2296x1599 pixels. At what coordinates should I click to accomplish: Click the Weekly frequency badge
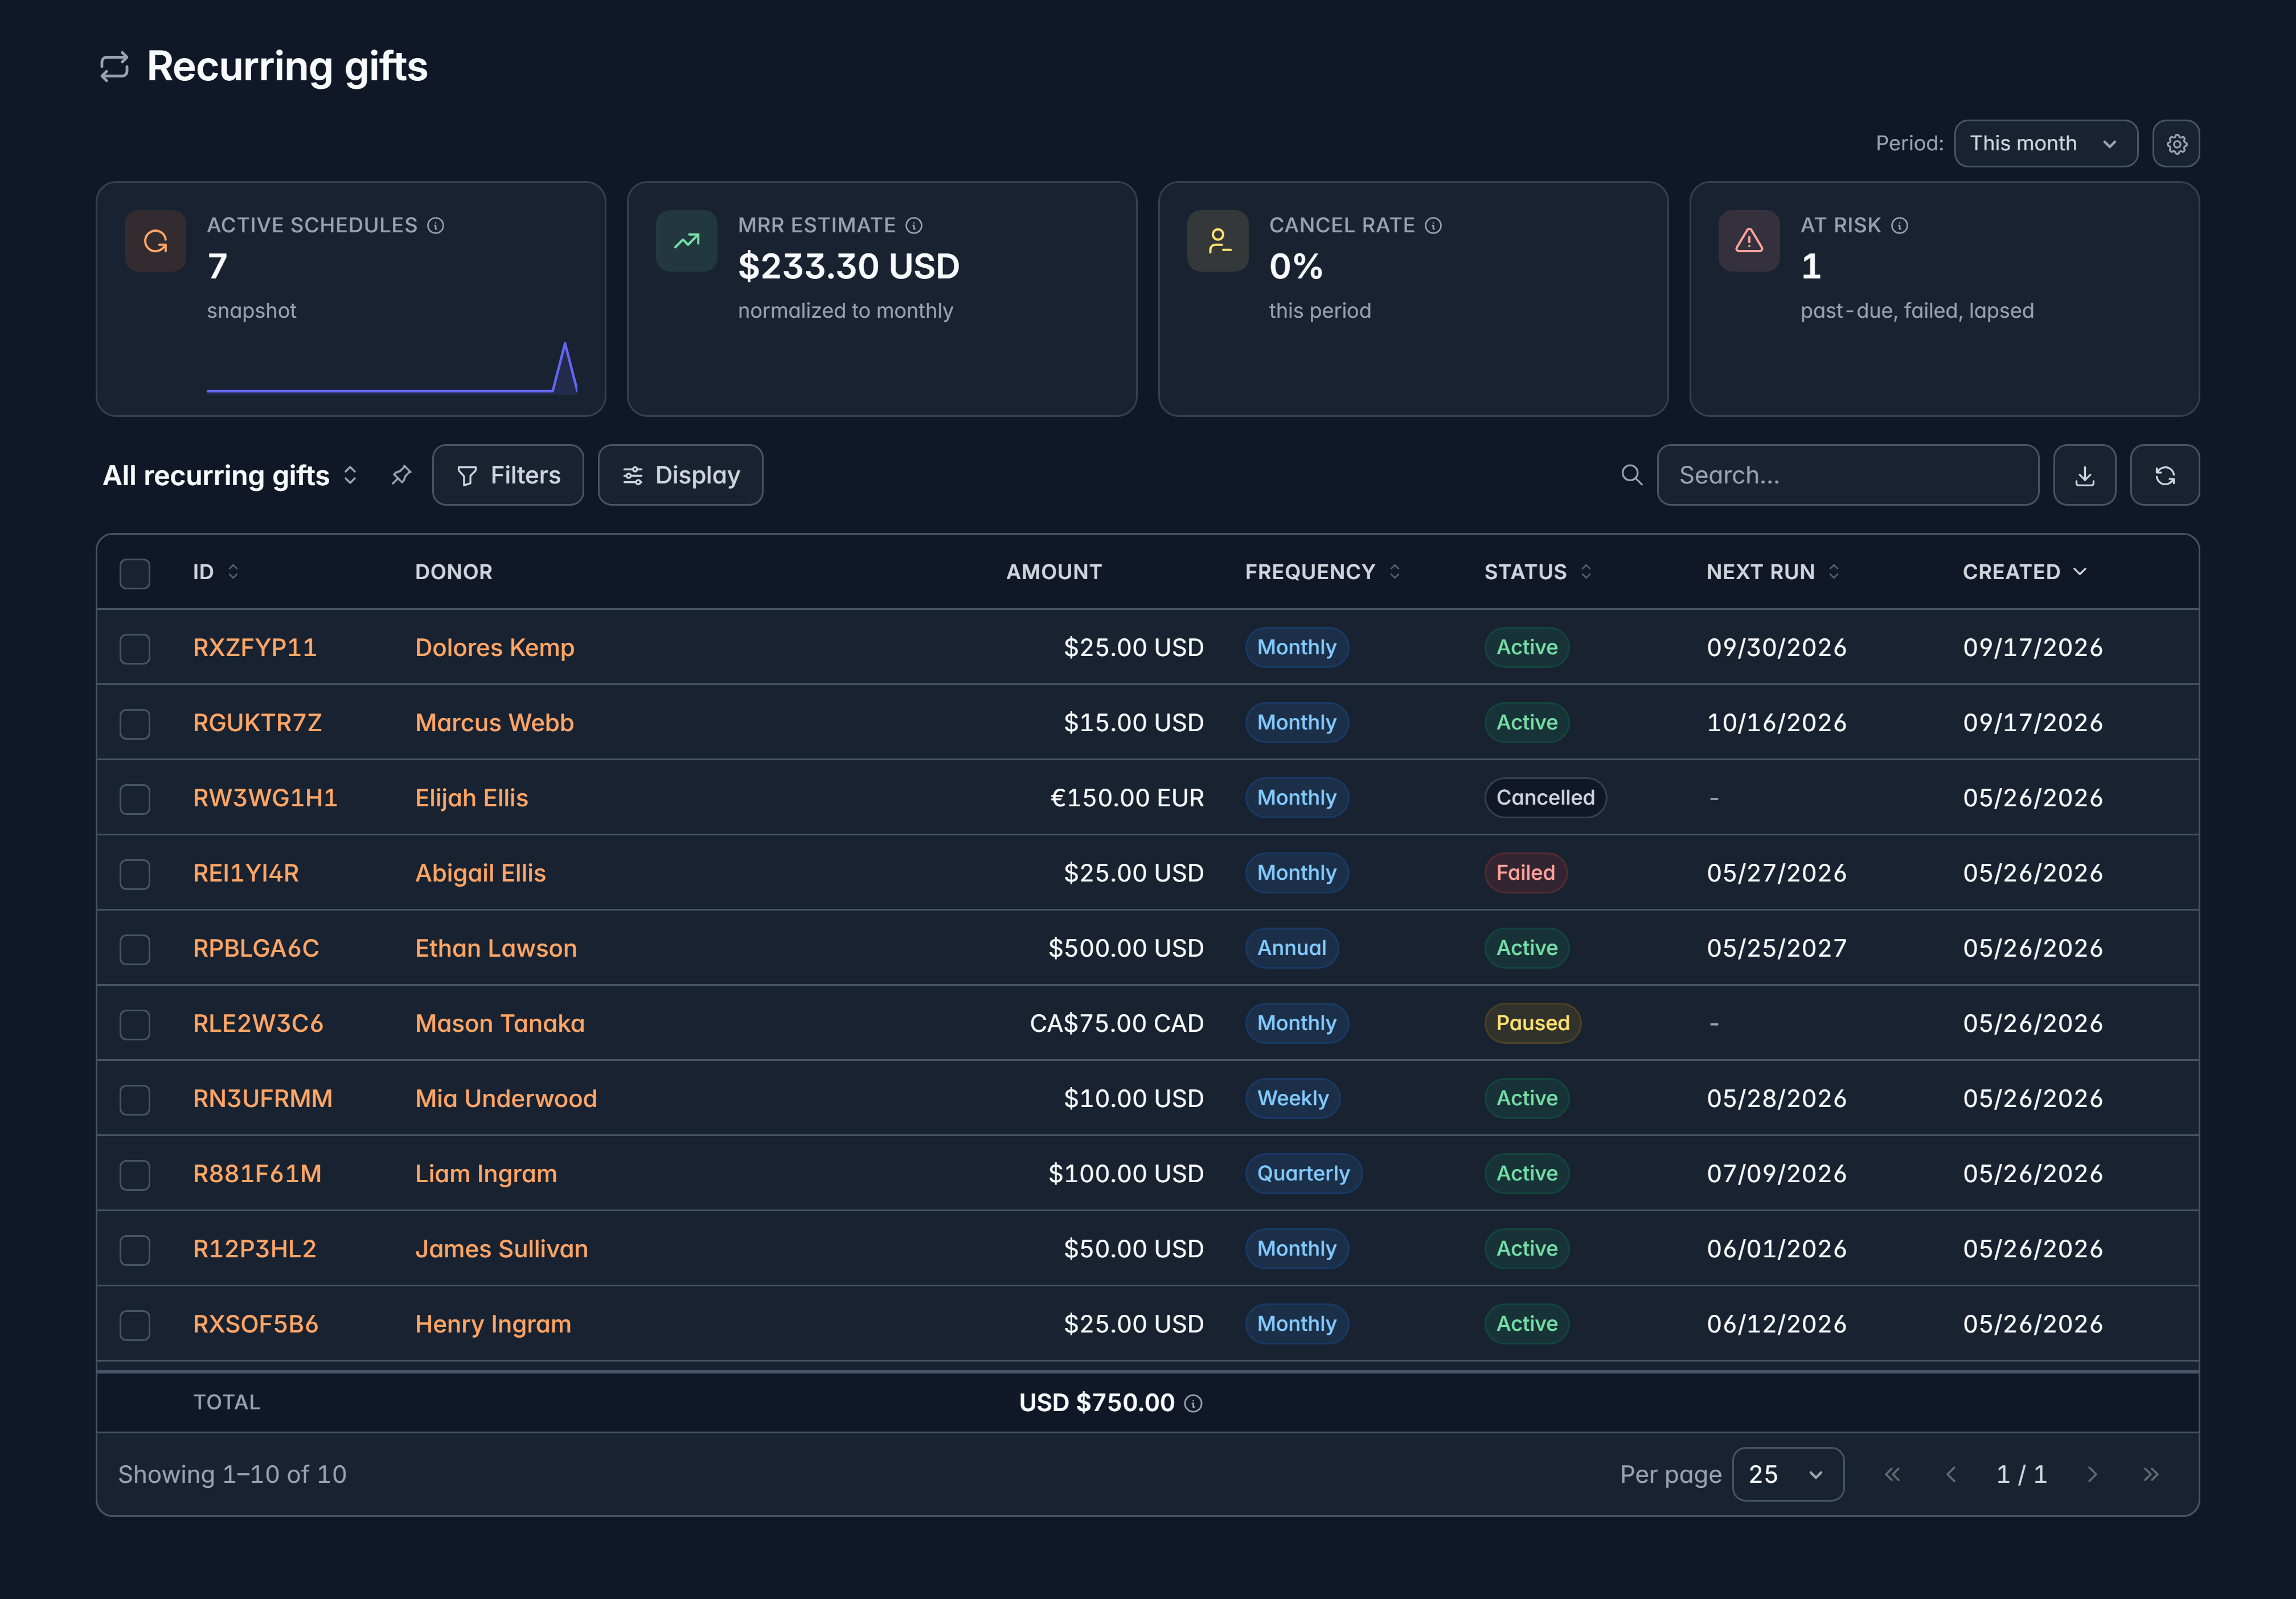pyautogui.click(x=1292, y=1098)
